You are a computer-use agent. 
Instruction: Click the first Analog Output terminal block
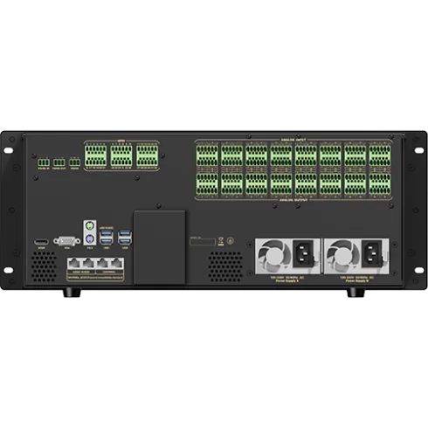[207, 184]
